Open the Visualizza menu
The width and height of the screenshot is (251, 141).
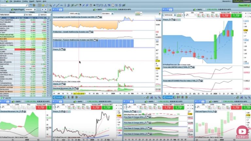(17, 1)
